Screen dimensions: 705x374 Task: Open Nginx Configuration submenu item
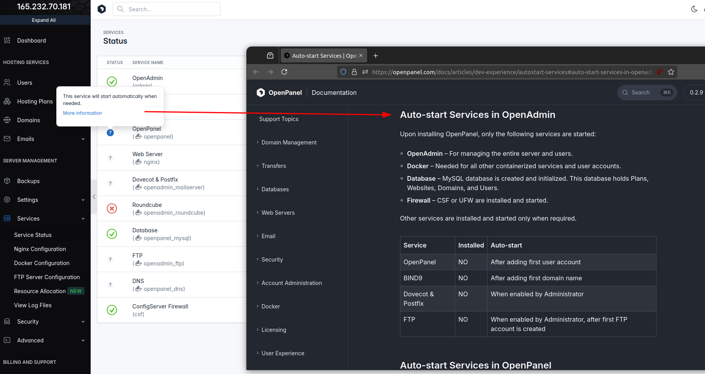40,249
